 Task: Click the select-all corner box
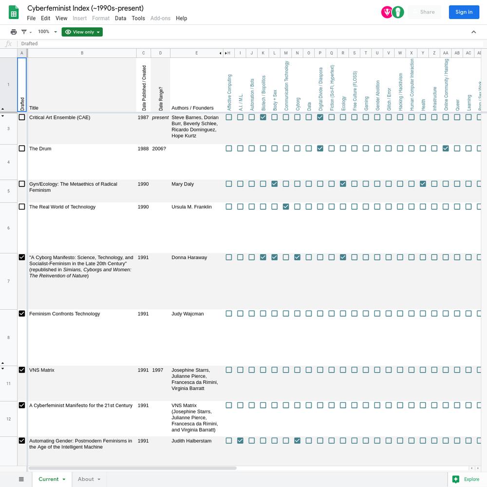(x=8, y=53)
